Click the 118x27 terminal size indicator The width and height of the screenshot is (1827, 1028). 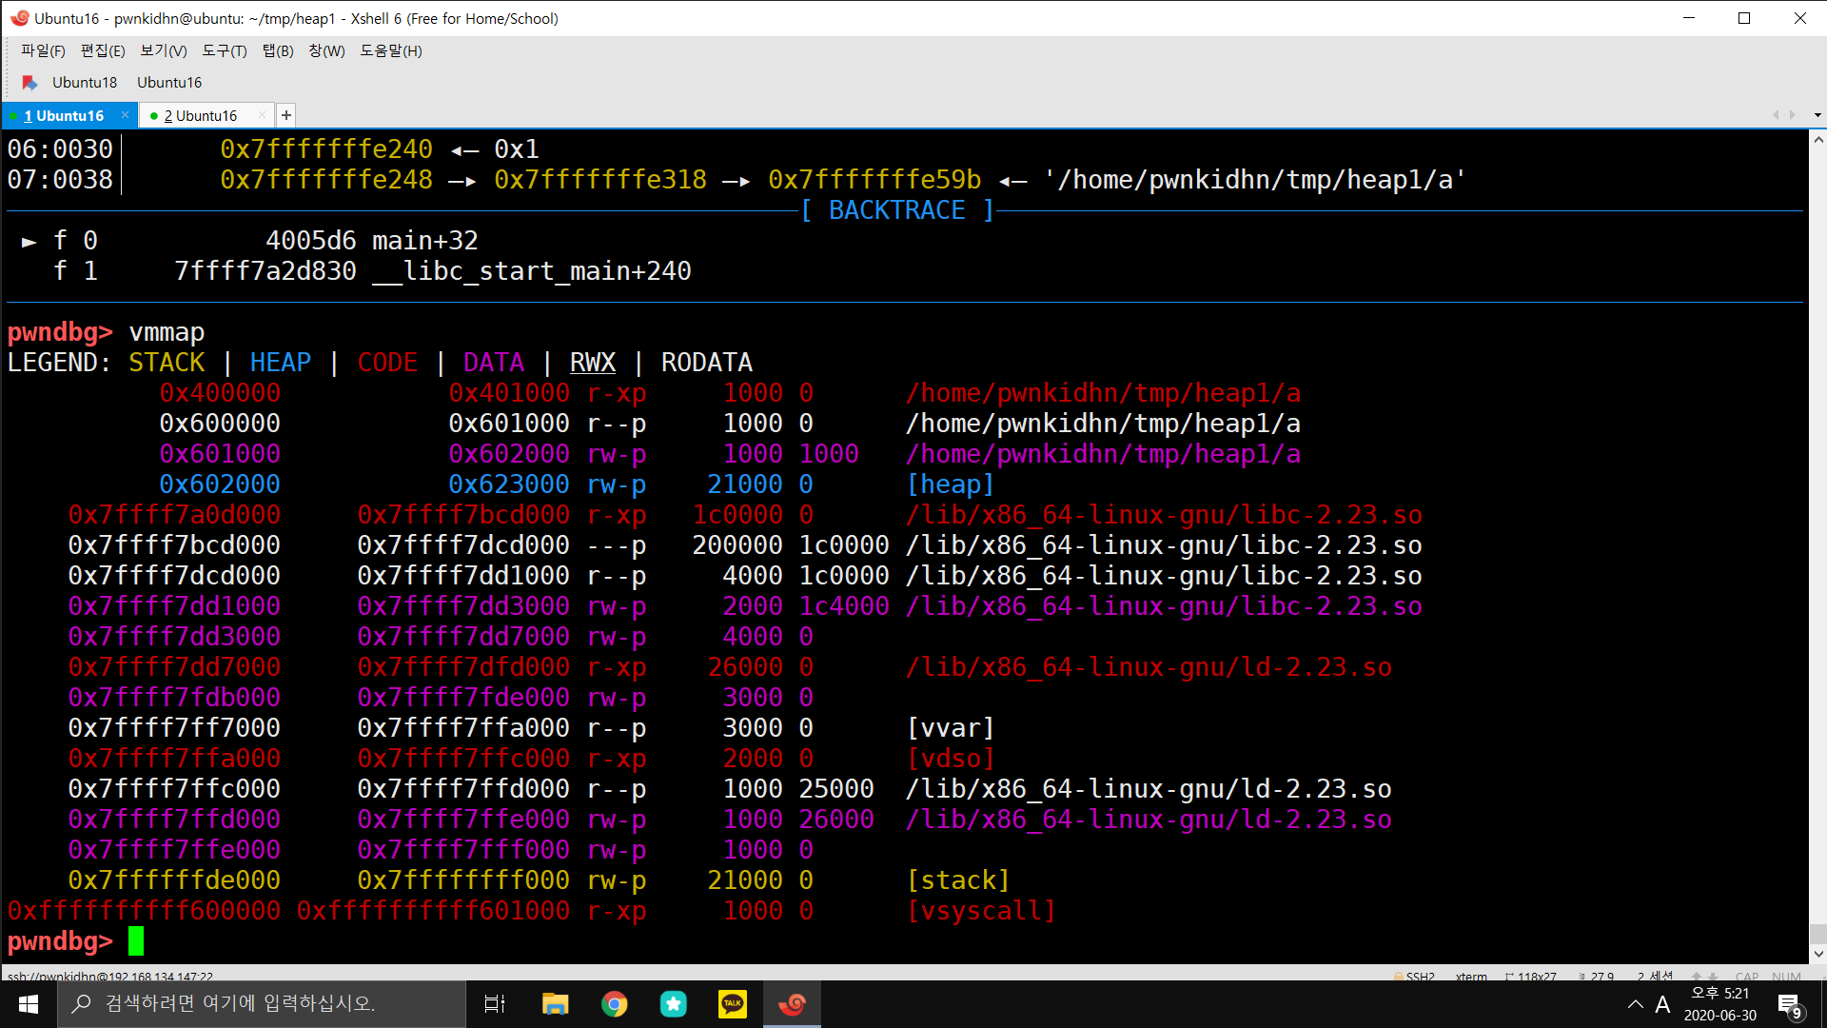point(1532,977)
